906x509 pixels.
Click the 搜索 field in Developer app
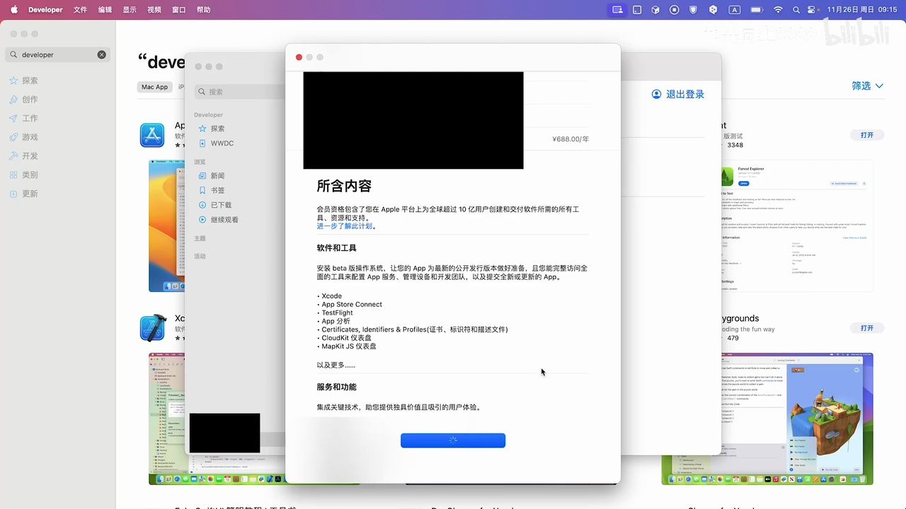click(239, 91)
